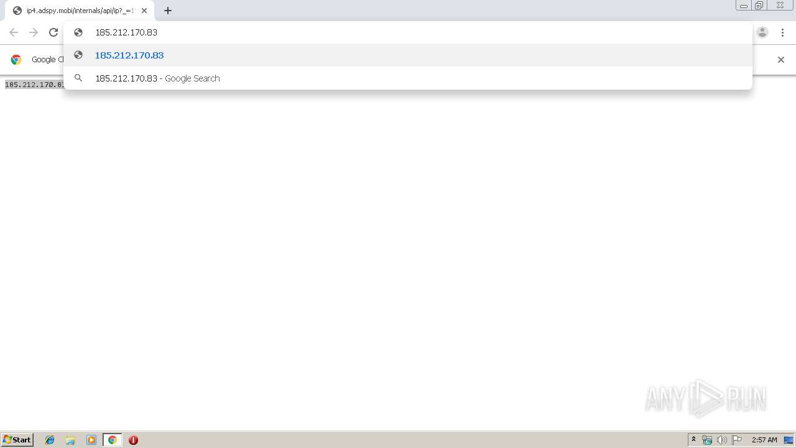The width and height of the screenshot is (796, 448).
Task: Open the Chrome three-dot menu
Action: (x=782, y=32)
